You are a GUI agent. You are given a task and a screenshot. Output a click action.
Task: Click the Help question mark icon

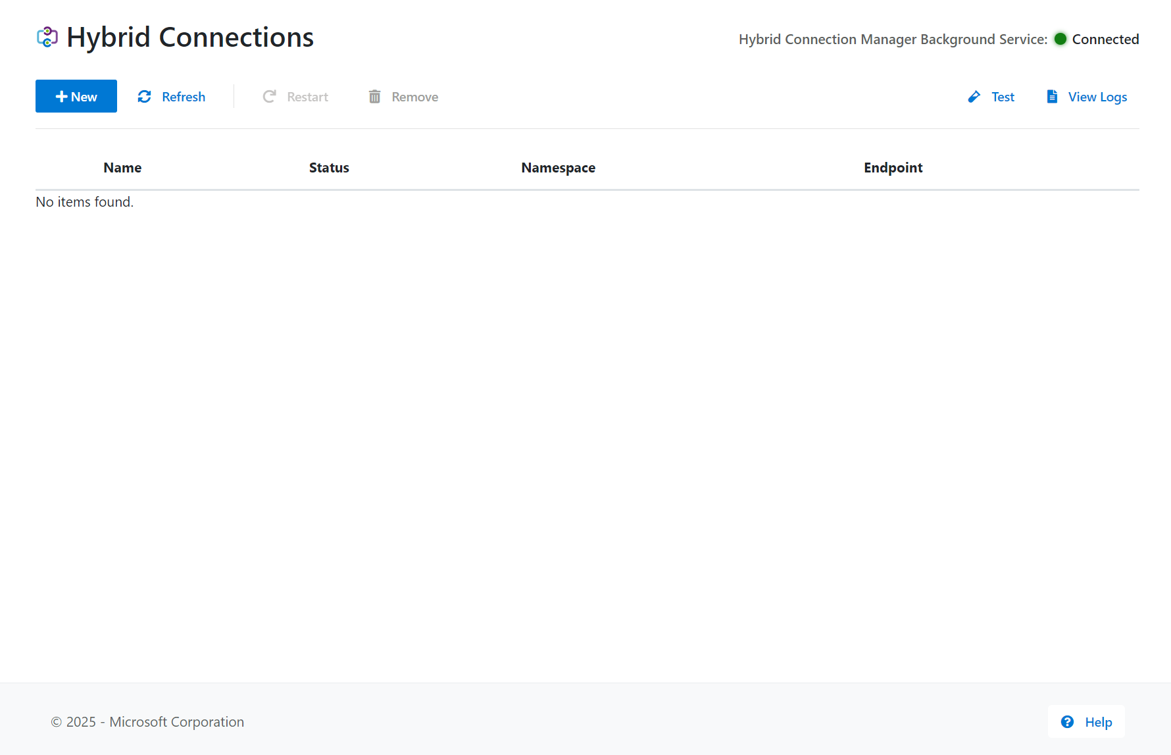(1067, 722)
